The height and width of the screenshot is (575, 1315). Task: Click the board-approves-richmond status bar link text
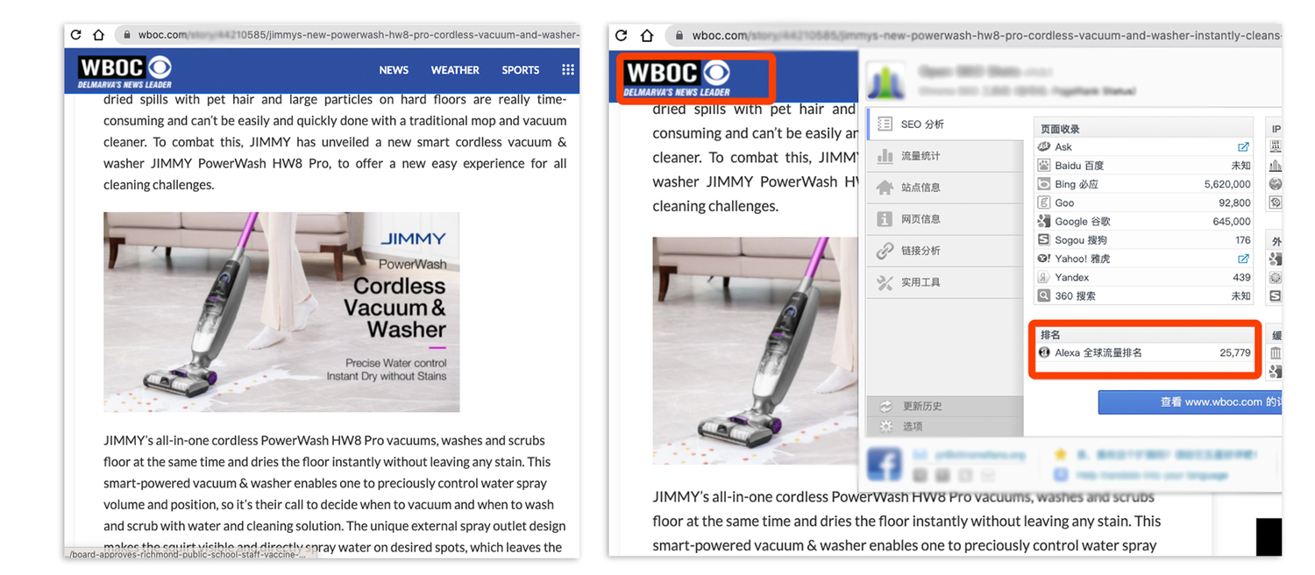(189, 554)
